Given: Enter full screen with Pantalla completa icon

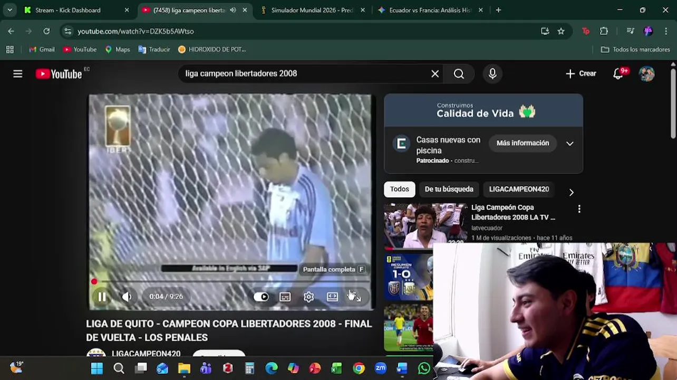Looking at the screenshot, I should pyautogui.click(x=356, y=297).
